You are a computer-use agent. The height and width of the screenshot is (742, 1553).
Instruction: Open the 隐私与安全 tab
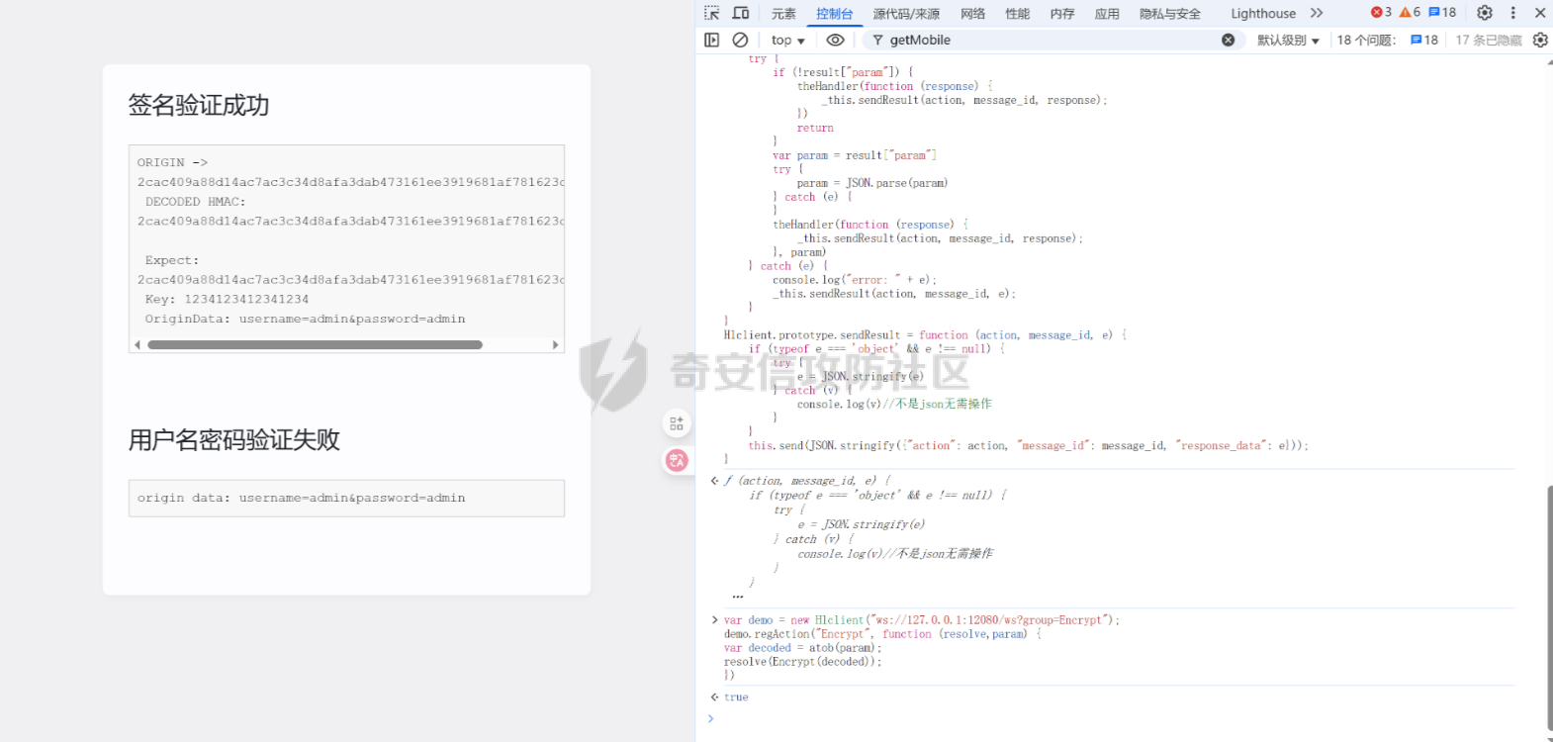(x=1170, y=13)
